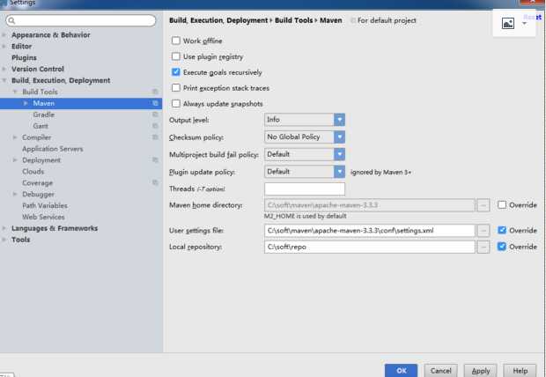Click the User settings file path field
Image resolution: width=546 pixels, height=377 pixels.
[x=370, y=230]
